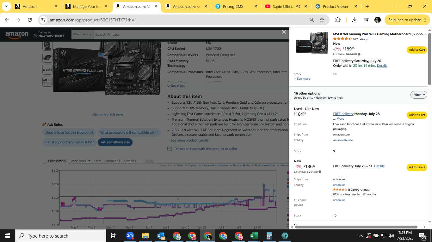This screenshot has height=242, width=432.
Task: Open the Chrome three-dot menu
Action: (424, 20)
